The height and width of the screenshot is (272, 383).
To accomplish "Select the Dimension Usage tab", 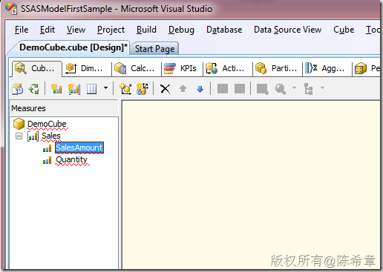I will (x=86, y=68).
